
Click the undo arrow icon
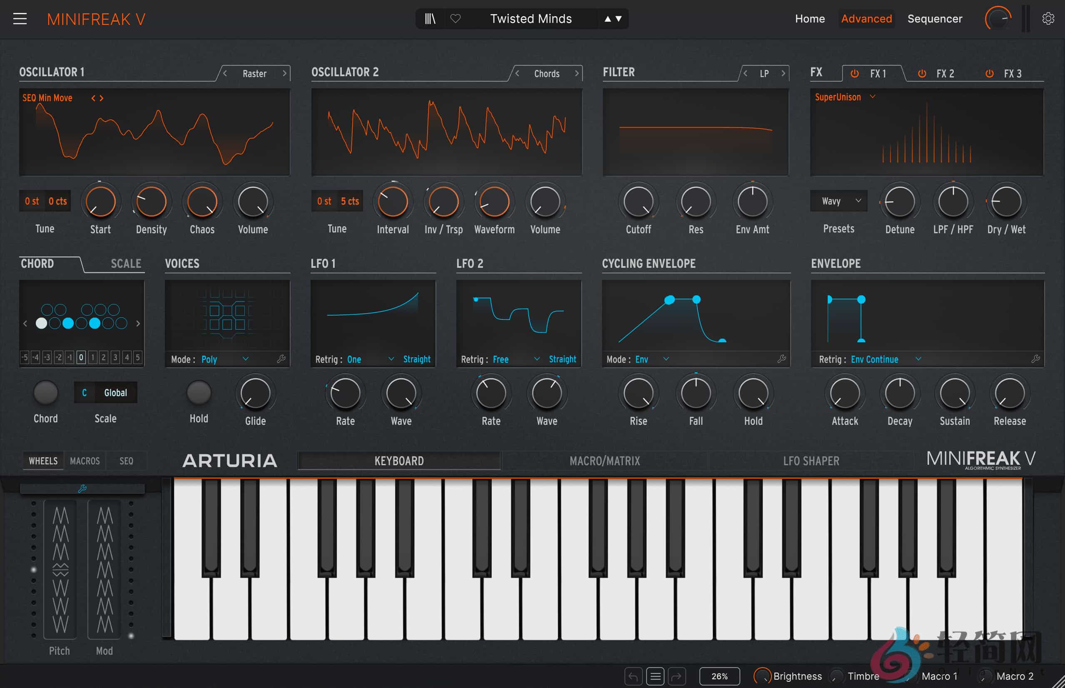[634, 676]
